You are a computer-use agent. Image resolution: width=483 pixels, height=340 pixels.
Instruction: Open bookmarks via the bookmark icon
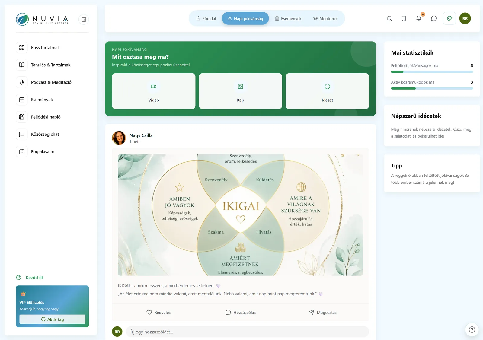click(404, 18)
